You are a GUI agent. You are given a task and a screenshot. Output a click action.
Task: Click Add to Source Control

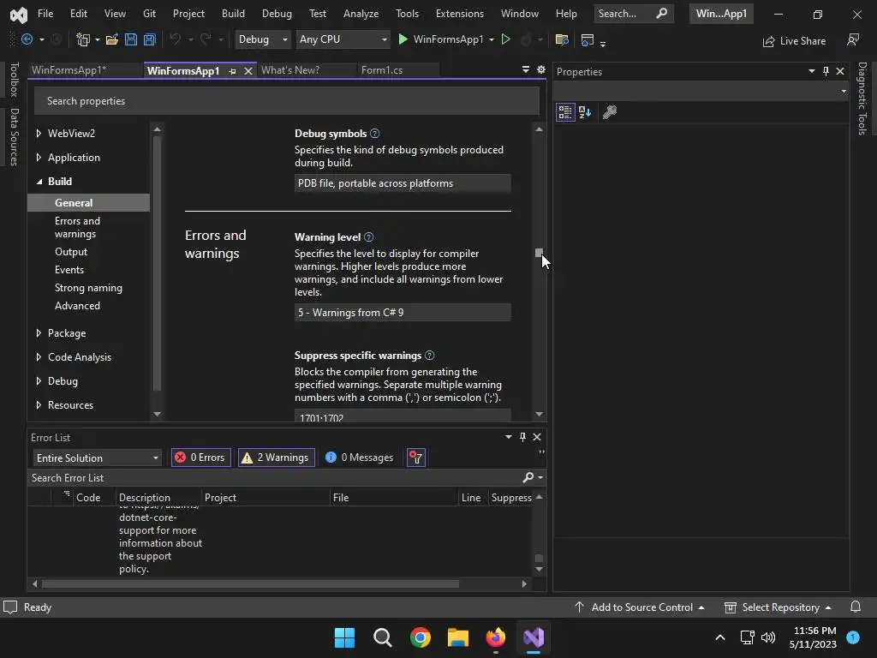640,607
